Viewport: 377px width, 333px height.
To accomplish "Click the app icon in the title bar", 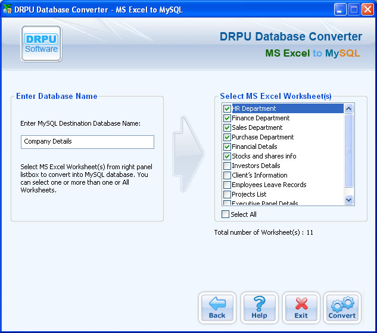I will point(7,9).
